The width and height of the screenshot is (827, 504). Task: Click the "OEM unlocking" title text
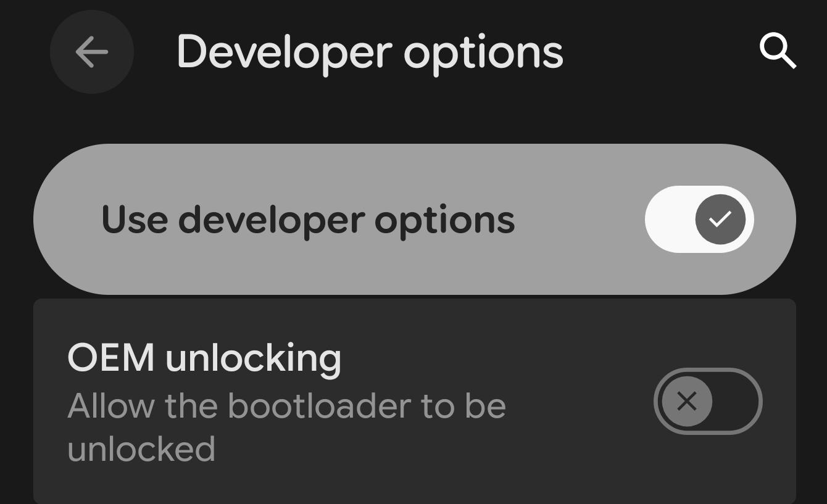[x=204, y=358]
